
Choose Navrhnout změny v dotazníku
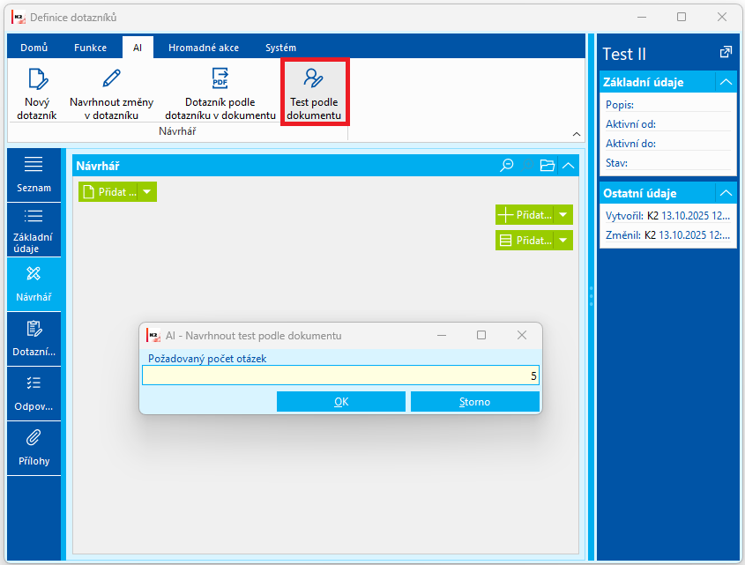point(112,94)
